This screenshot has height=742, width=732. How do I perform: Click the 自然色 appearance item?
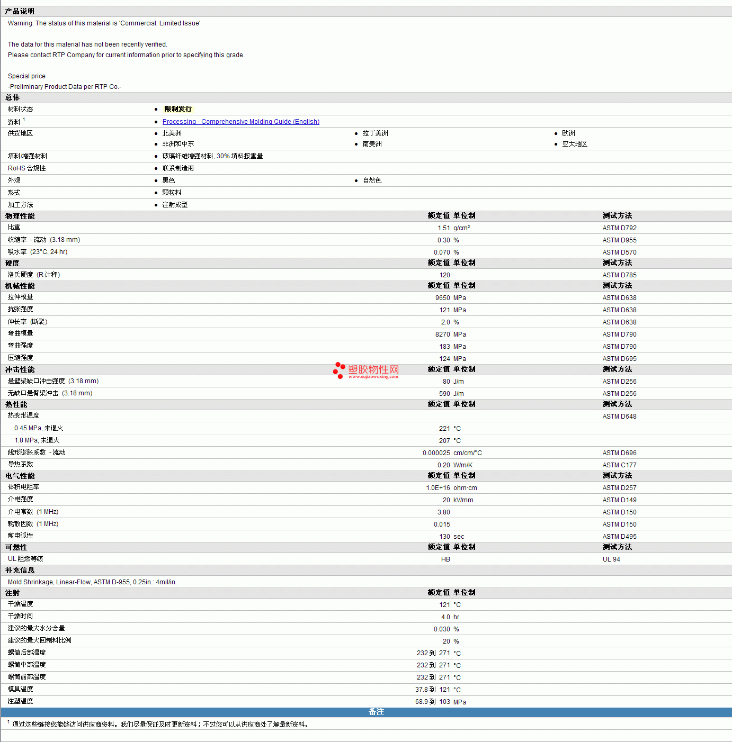(x=372, y=180)
